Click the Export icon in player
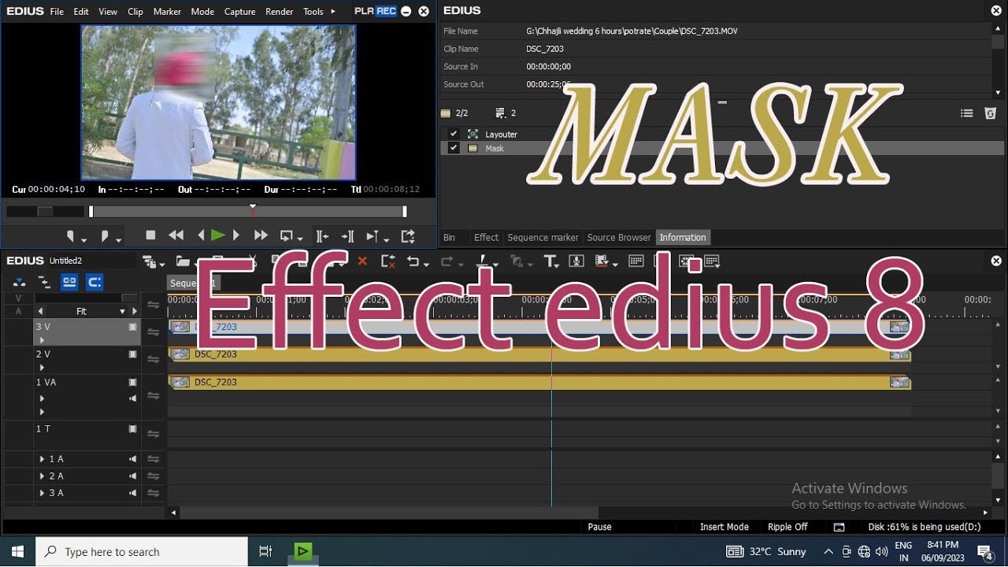 [408, 235]
